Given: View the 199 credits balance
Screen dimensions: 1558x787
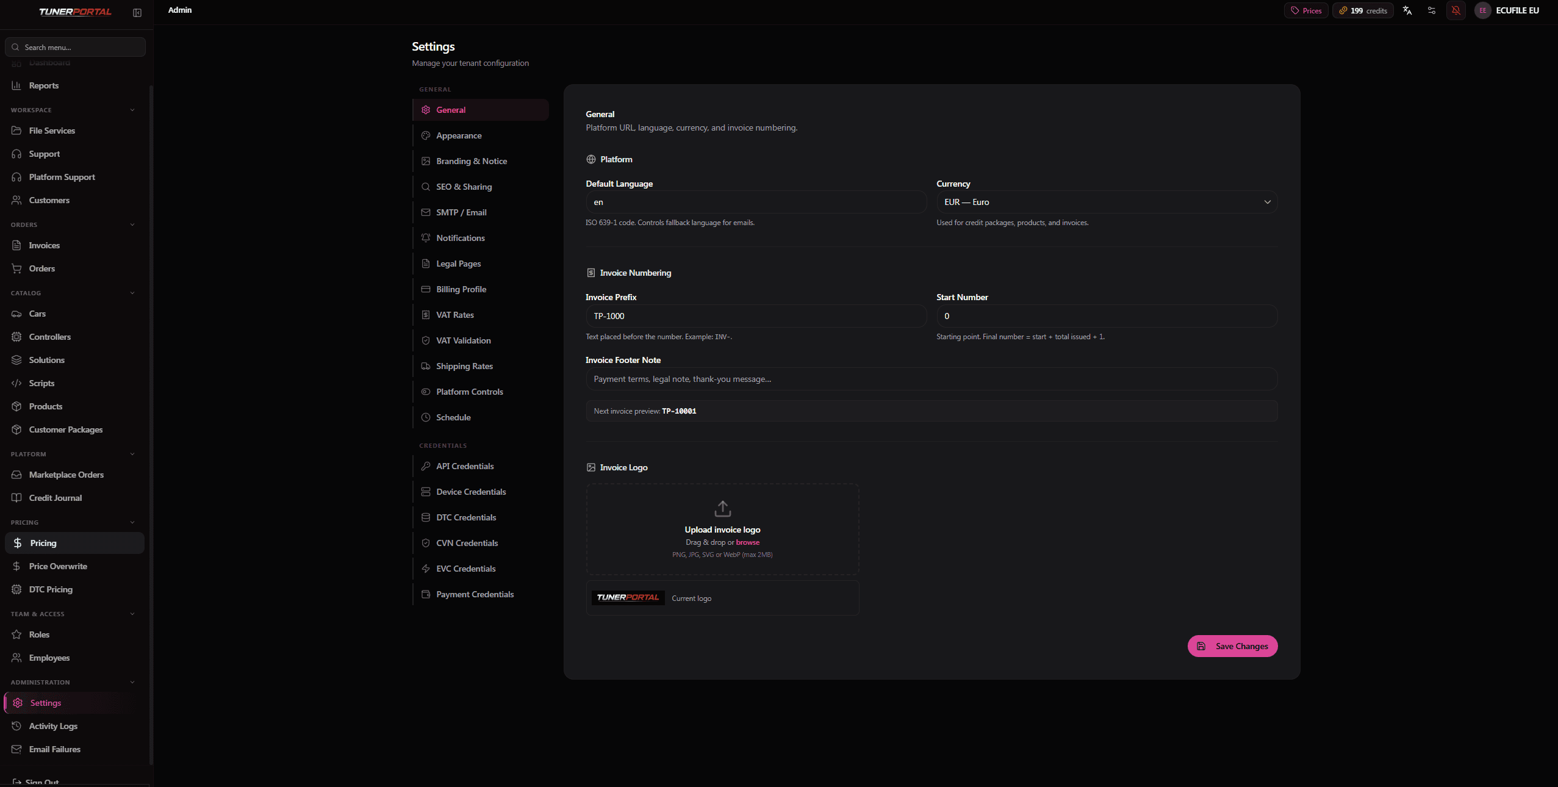Looking at the screenshot, I should 1363,10.
